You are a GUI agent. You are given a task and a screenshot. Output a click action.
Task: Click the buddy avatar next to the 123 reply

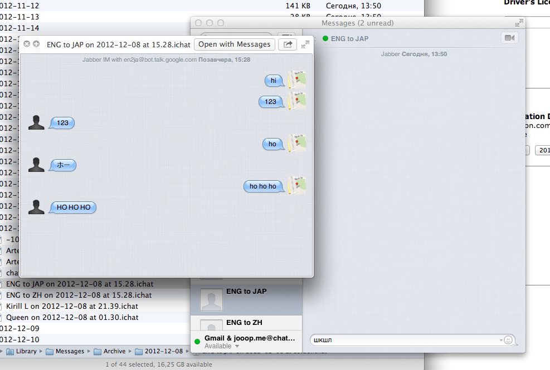(36, 122)
